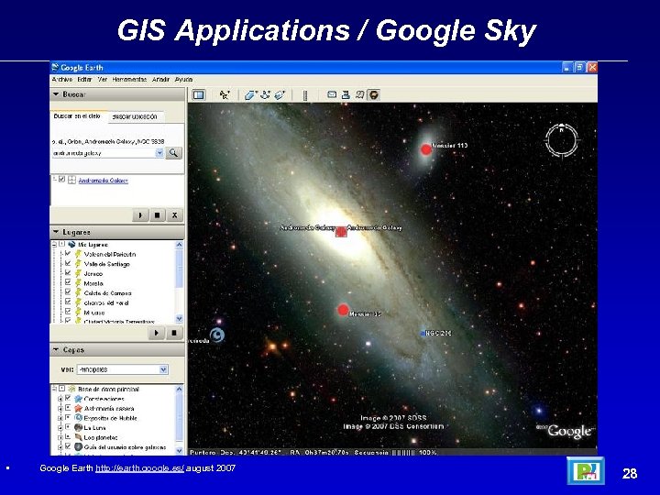Collapse the Buscar panel
Screen dimensions: 660x495
[56, 94]
